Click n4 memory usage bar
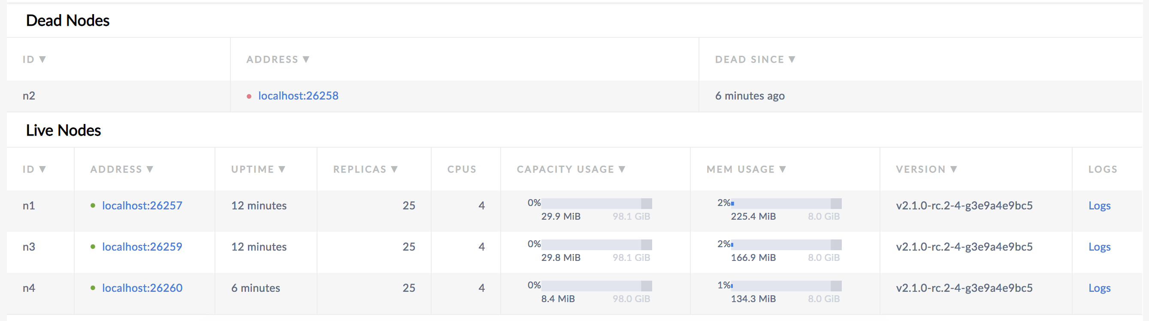The width and height of the screenshot is (1149, 321). (x=786, y=286)
